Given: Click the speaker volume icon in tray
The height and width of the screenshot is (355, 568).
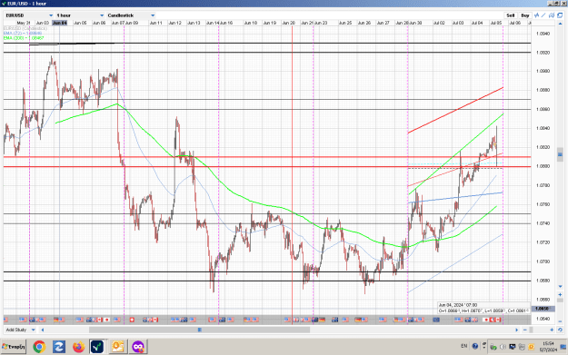Looking at the screenshot, I should (x=503, y=347).
